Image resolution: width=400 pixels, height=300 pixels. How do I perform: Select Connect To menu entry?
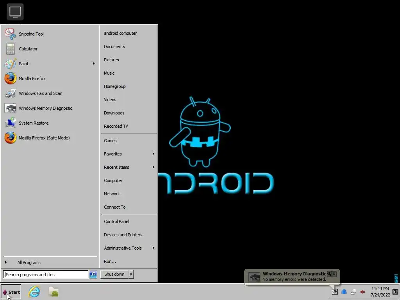coord(114,207)
